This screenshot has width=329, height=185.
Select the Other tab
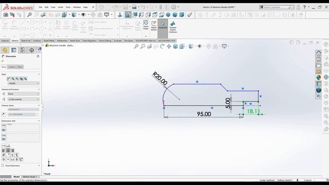20,67
